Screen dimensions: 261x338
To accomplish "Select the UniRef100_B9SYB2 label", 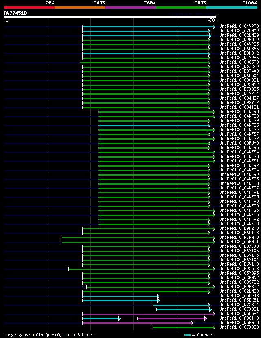I will 239,102.
